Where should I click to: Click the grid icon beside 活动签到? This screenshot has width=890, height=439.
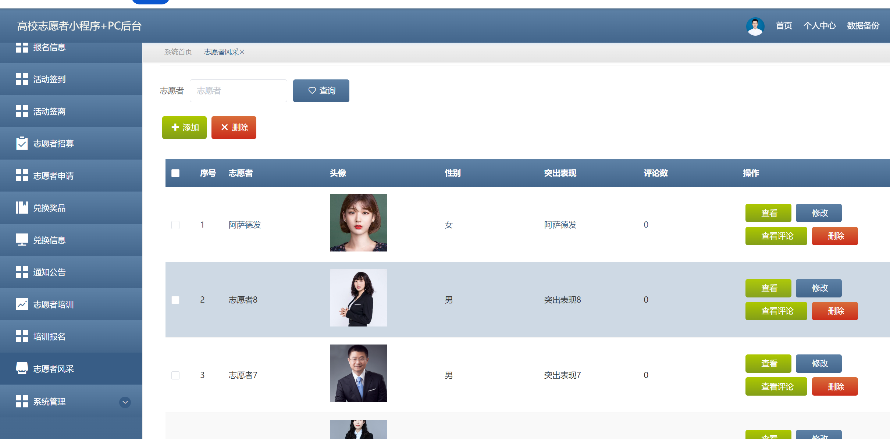[x=22, y=79]
